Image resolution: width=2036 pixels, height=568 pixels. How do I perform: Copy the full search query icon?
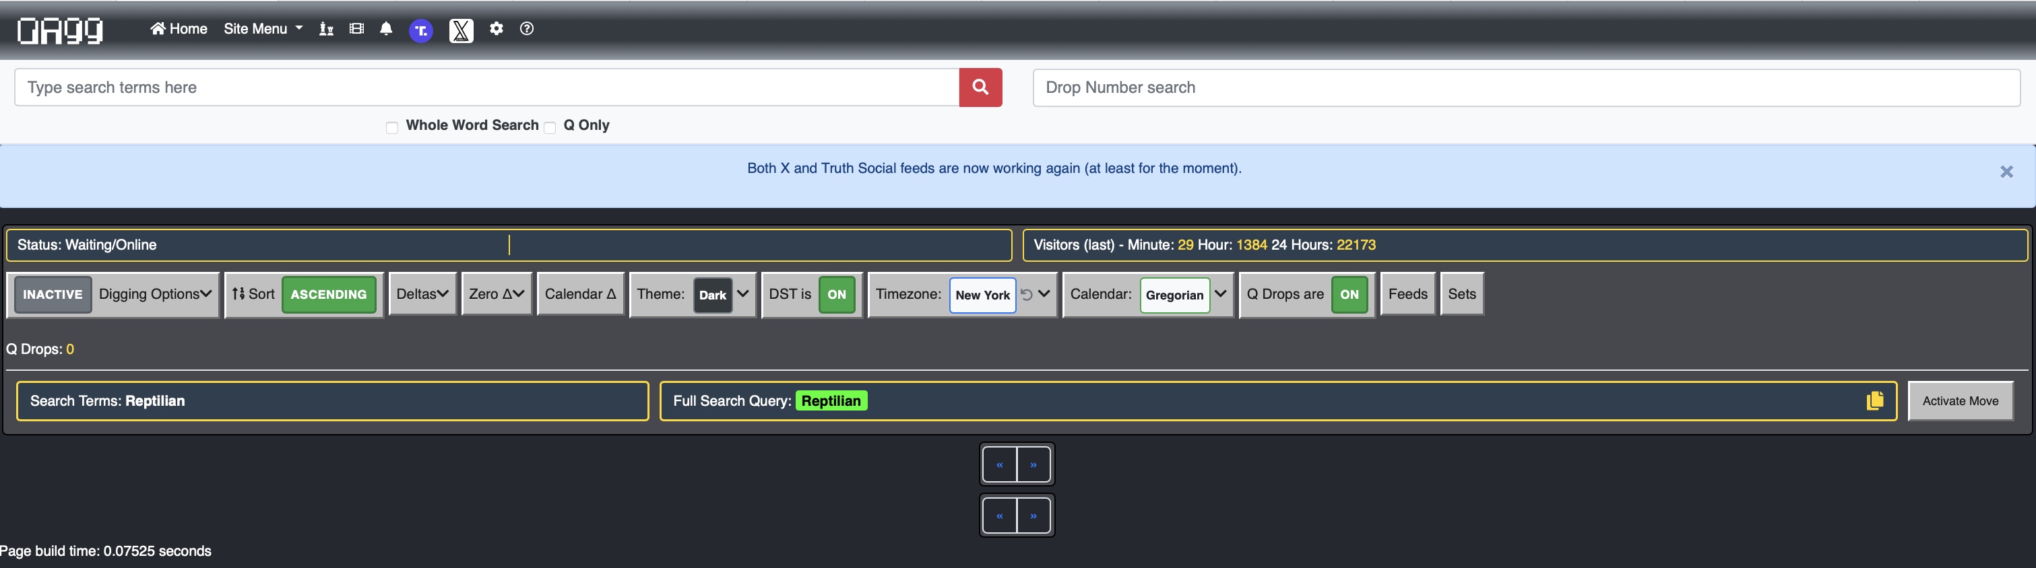(x=1875, y=401)
